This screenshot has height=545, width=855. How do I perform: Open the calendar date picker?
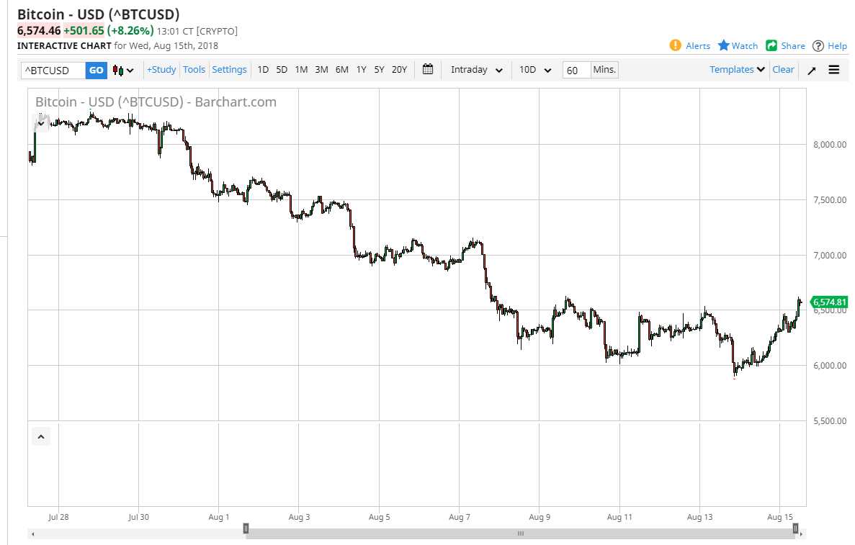click(x=427, y=69)
